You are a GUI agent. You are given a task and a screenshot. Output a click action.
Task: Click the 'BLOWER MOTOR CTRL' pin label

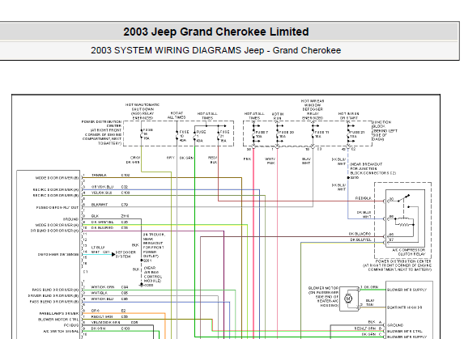(58, 320)
